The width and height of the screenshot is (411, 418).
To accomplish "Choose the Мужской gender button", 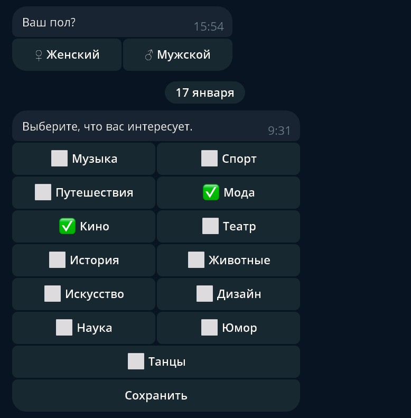I will pos(178,54).
